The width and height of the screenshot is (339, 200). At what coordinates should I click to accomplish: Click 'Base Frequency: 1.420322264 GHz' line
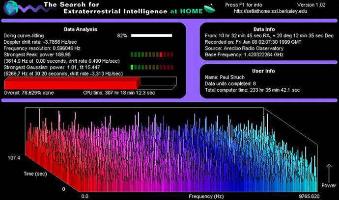pos(244,54)
